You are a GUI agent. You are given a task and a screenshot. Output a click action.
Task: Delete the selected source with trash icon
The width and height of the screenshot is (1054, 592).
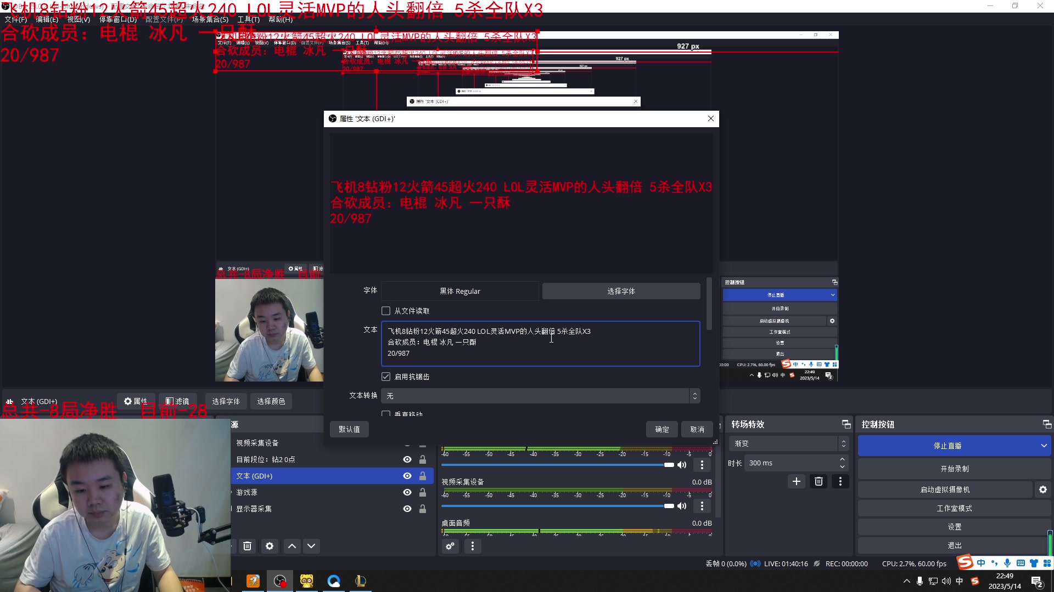tap(247, 546)
